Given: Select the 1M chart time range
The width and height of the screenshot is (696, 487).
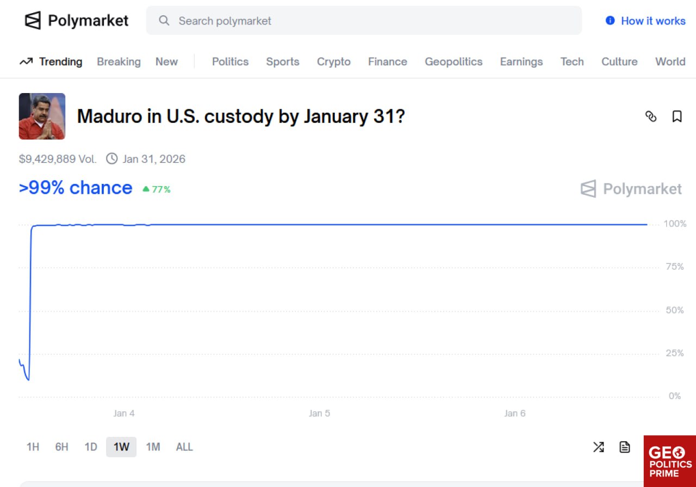Looking at the screenshot, I should coord(153,447).
